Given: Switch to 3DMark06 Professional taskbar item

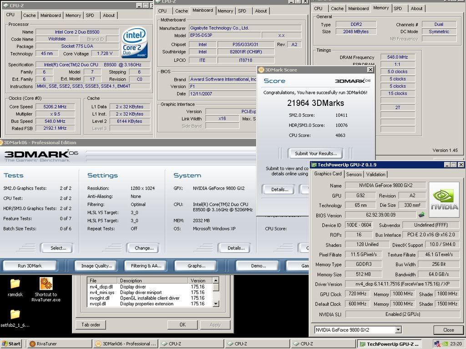Looking at the screenshot, I should pyautogui.click(x=126, y=344).
